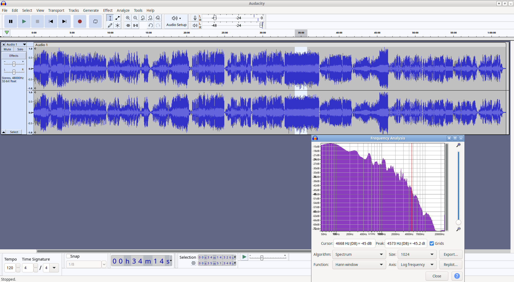514x282 pixels.
Task: Toggle the Grids checkbox in Frequency Analysis
Action: [x=432, y=243]
